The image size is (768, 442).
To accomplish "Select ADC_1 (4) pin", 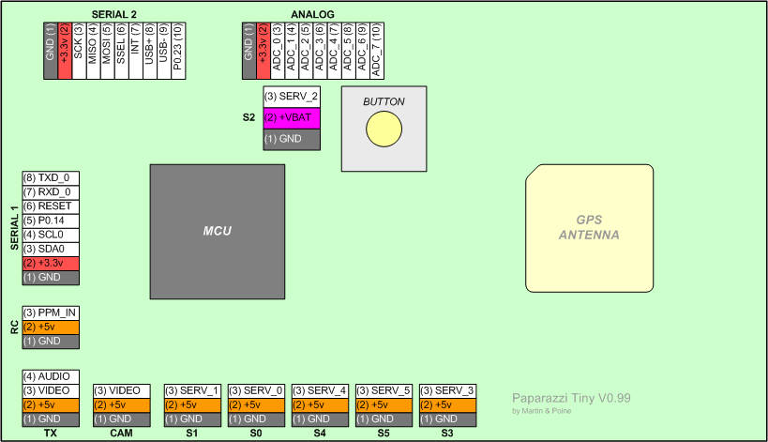I will 292,51.
